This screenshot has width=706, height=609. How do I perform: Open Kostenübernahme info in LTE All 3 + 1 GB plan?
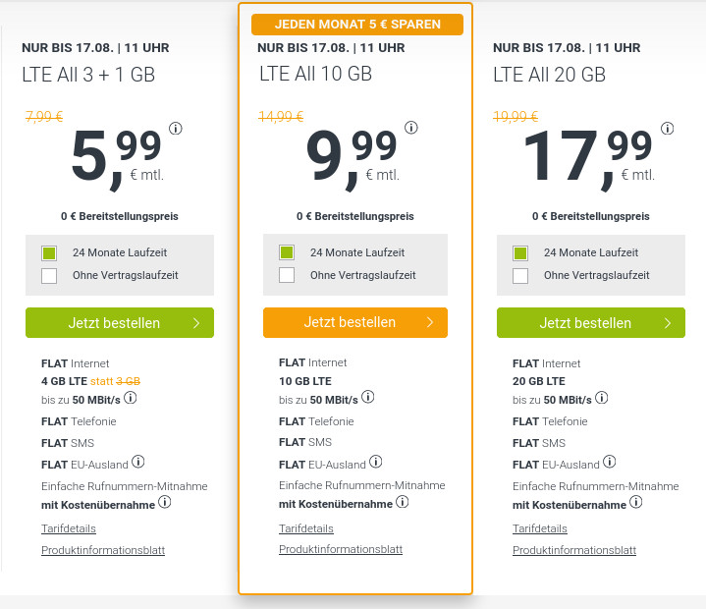(x=165, y=502)
